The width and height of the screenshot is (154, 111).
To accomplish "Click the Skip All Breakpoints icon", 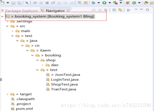I will (27, 3).
